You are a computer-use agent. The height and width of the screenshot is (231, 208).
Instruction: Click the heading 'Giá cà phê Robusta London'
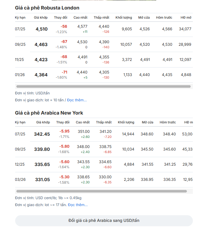pos(47,8)
